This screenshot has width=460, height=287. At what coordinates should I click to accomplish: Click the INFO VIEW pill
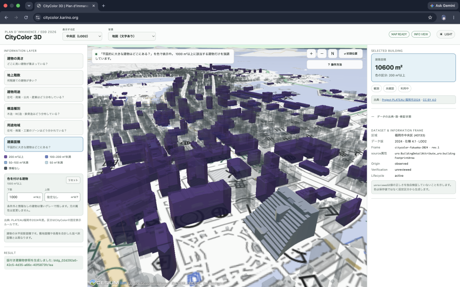point(420,34)
